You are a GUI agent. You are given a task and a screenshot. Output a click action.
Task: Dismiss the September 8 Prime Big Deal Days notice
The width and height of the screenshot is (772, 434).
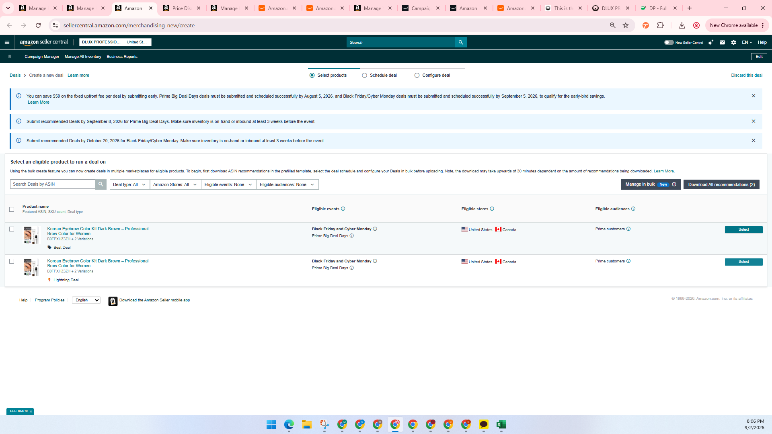point(754,121)
